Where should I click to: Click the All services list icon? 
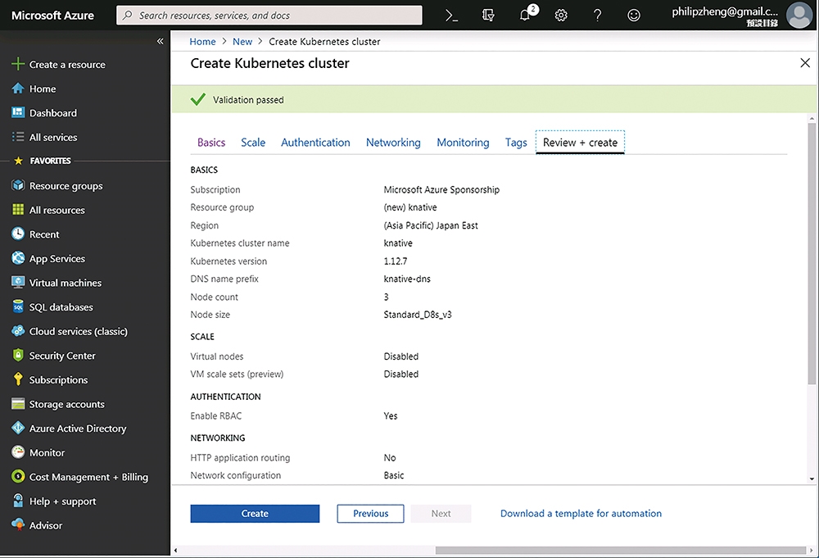pyautogui.click(x=18, y=137)
